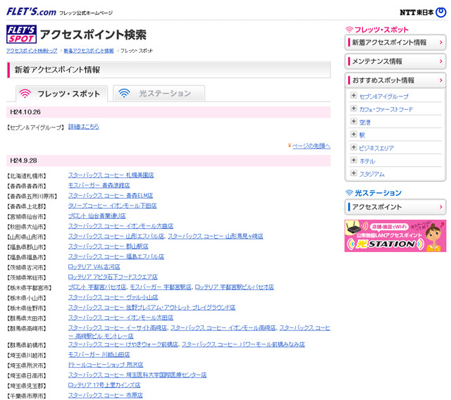Click ホテル sidebar category link
The width and height of the screenshot is (451, 400).
coord(367,161)
